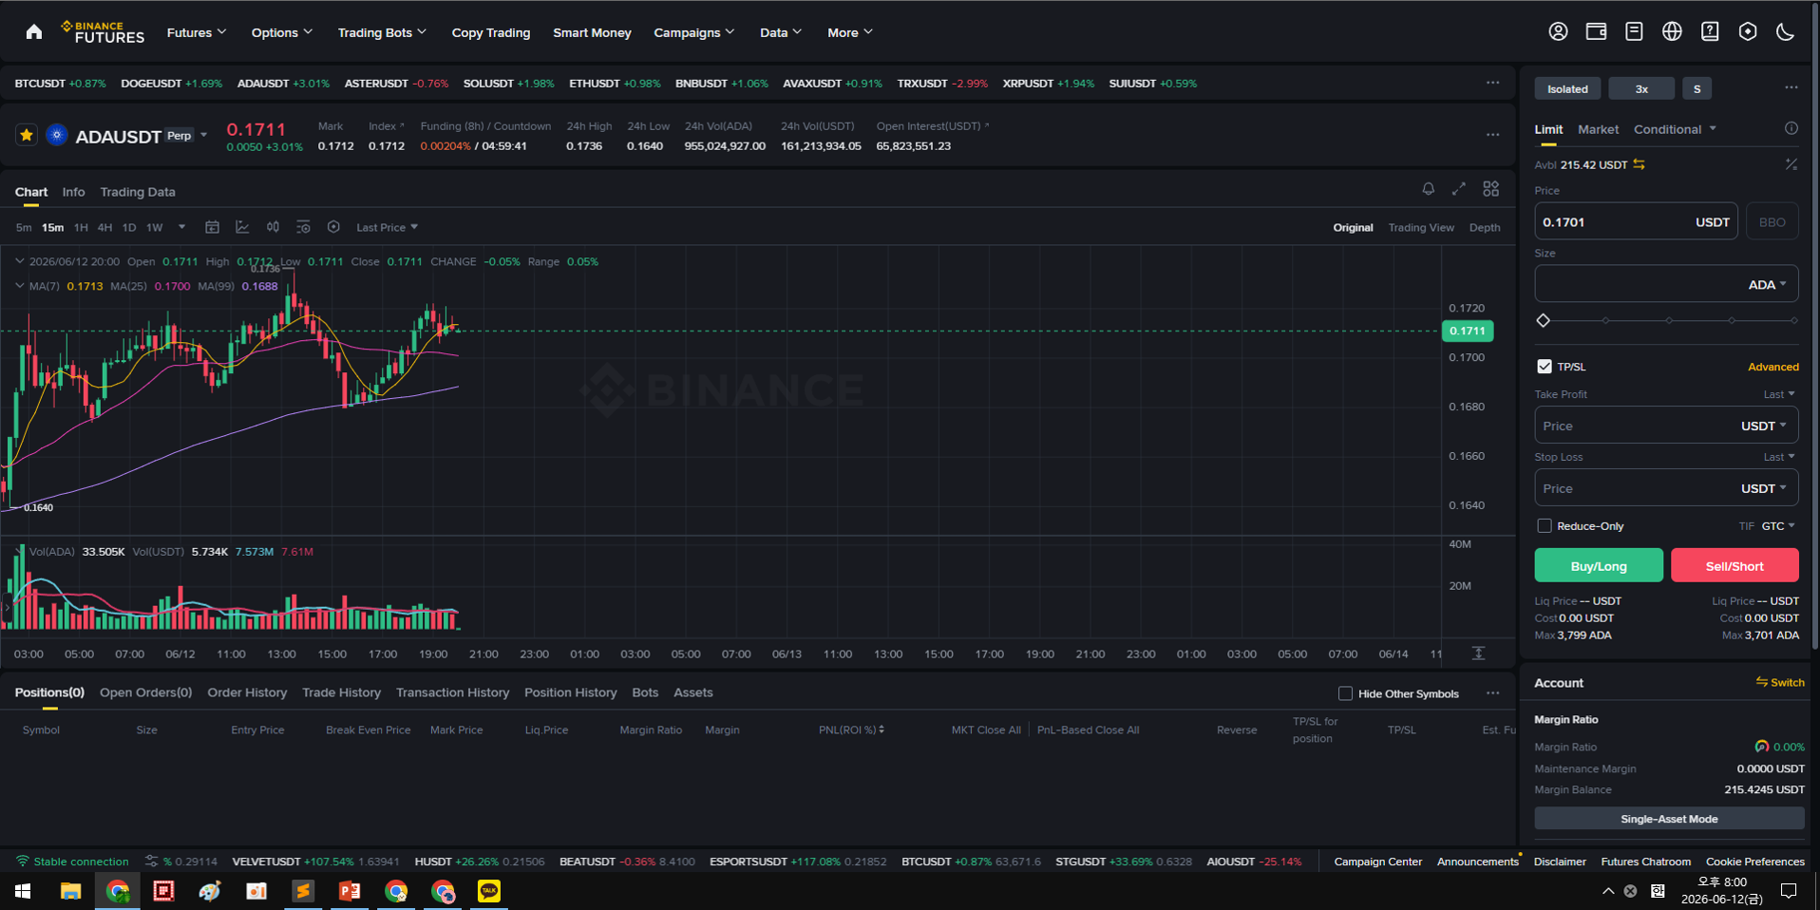Open Copy Trading in top navigation
Image resolution: width=1820 pixels, height=910 pixels.
point(491,32)
